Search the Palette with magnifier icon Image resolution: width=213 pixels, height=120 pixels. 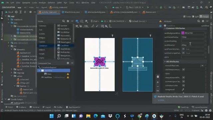[x=64, y=21]
